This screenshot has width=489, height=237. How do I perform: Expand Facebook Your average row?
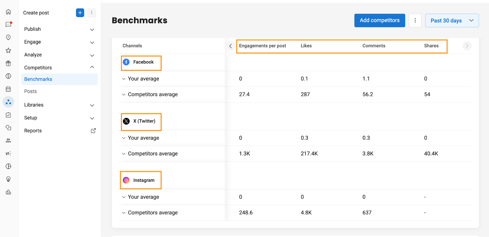tap(123, 79)
